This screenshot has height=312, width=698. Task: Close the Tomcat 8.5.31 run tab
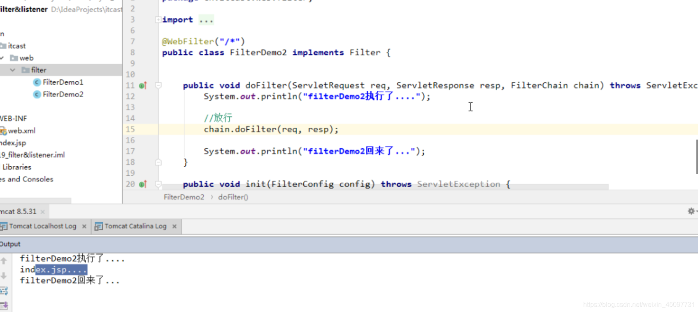[42, 212]
